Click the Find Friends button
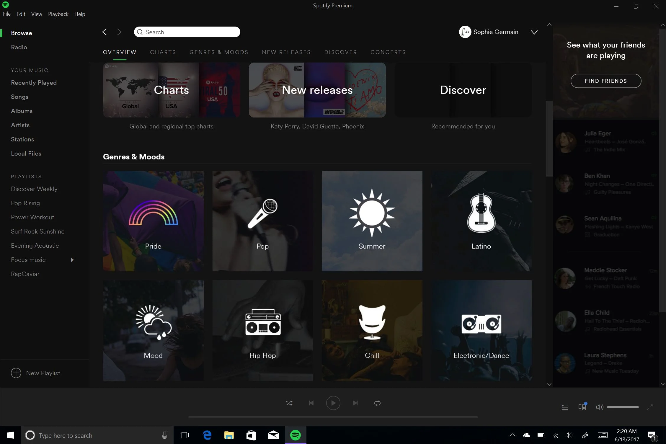This screenshot has width=666, height=444. pos(606,81)
